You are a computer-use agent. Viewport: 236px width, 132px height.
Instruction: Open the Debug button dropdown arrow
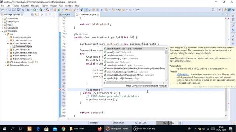pos(31,10)
